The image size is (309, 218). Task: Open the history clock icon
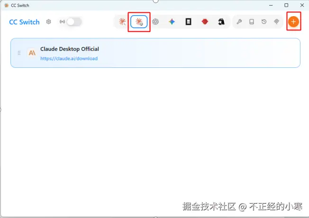coord(264,22)
